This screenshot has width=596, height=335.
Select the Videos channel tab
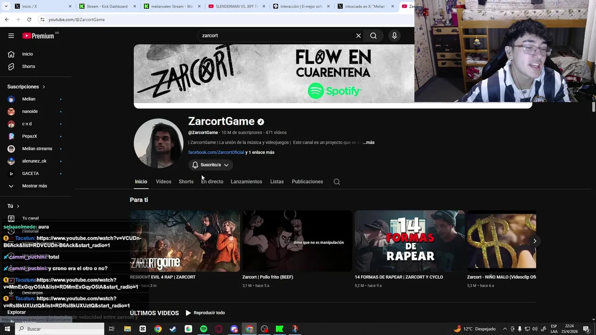tap(163, 181)
